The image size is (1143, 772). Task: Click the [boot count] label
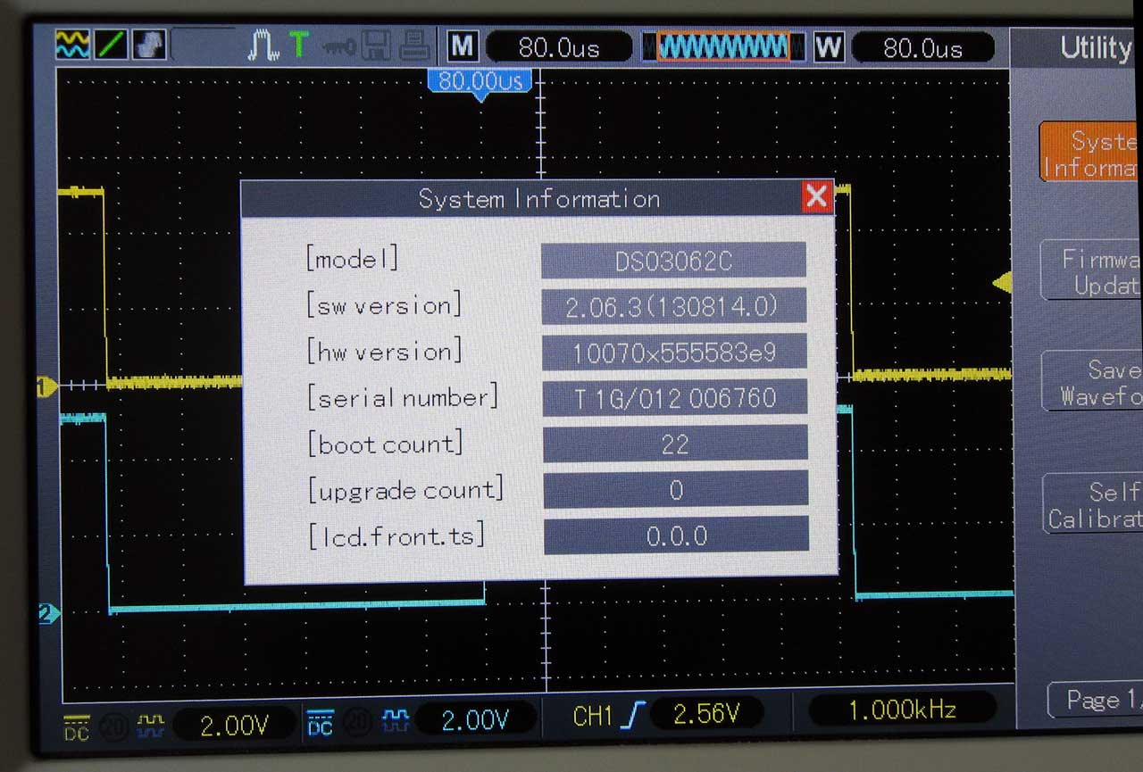pyautogui.click(x=386, y=444)
